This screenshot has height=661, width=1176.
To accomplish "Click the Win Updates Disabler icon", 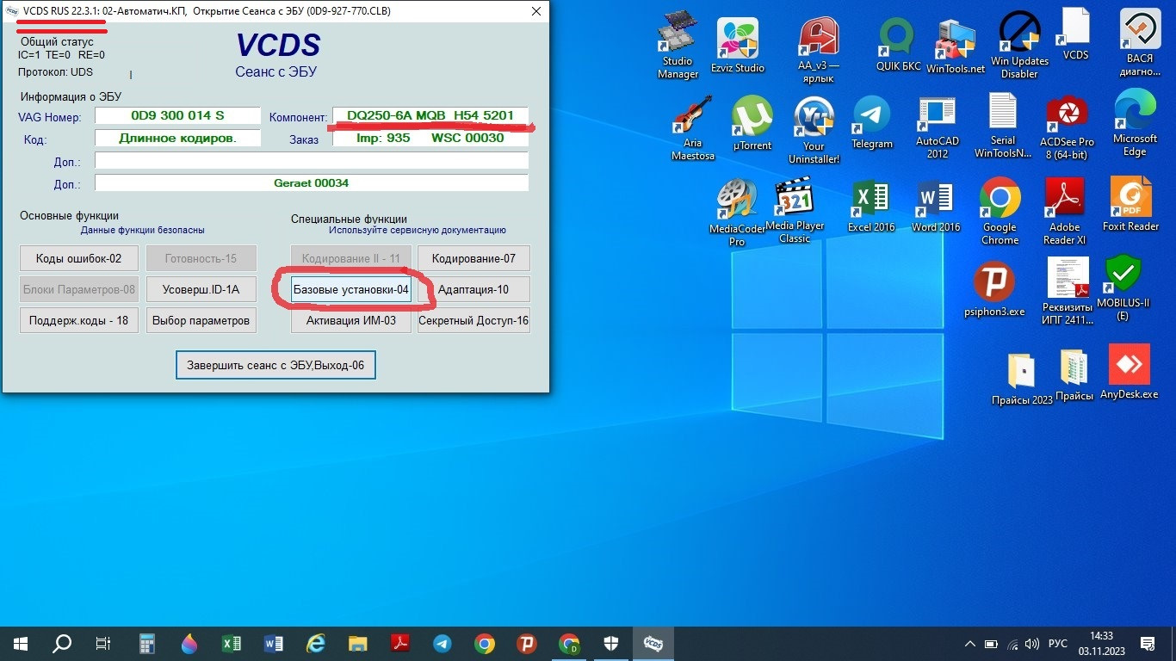I will coord(1019,45).
